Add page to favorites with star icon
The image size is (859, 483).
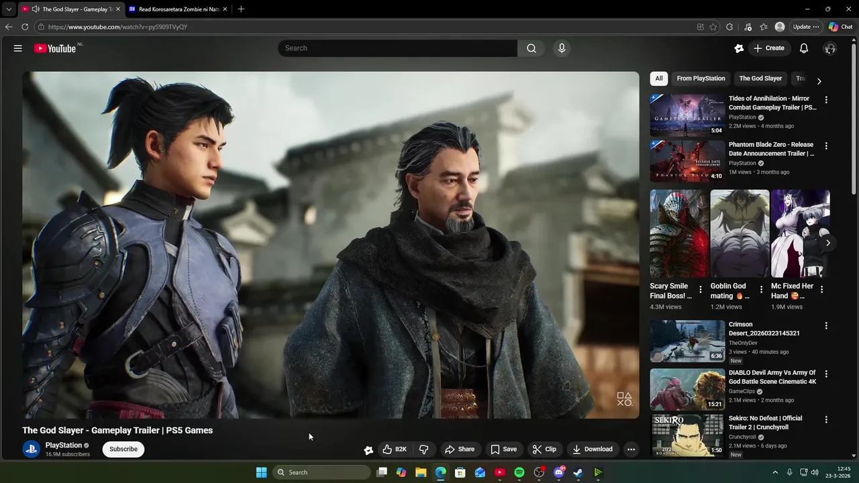[713, 27]
